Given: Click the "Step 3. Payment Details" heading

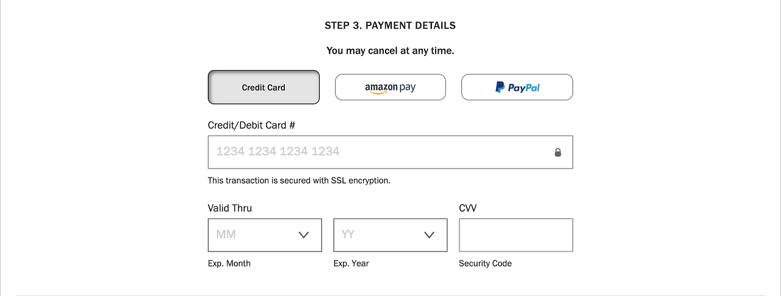Looking at the screenshot, I should pos(390,26).
